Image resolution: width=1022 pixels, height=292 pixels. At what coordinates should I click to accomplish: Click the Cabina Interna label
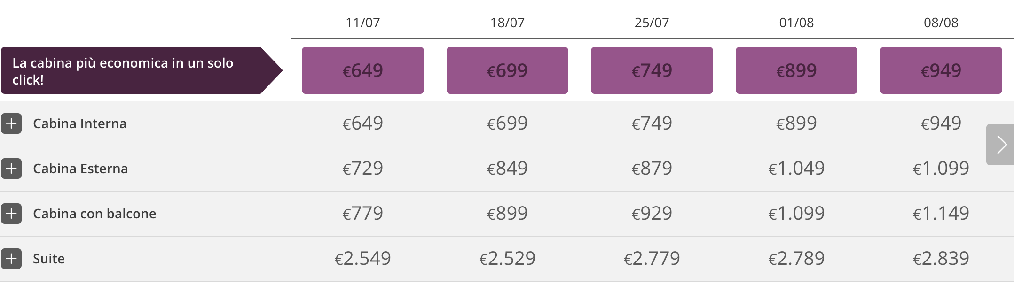pyautogui.click(x=80, y=123)
